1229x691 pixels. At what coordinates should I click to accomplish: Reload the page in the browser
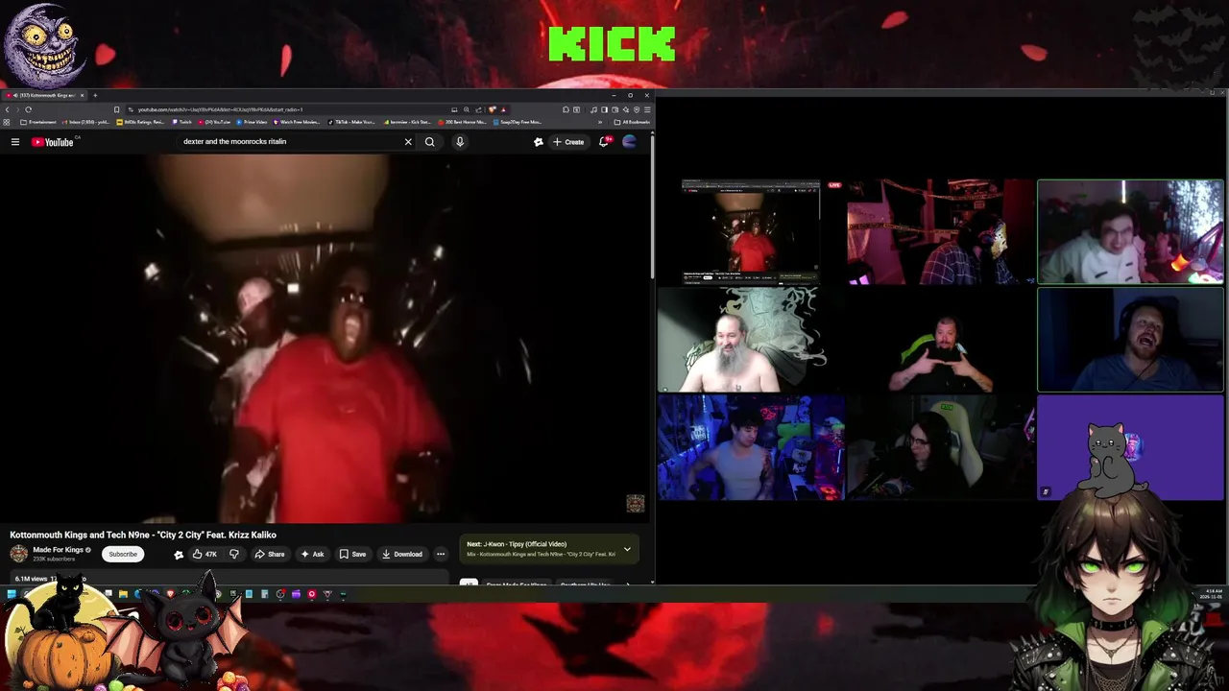coord(29,109)
